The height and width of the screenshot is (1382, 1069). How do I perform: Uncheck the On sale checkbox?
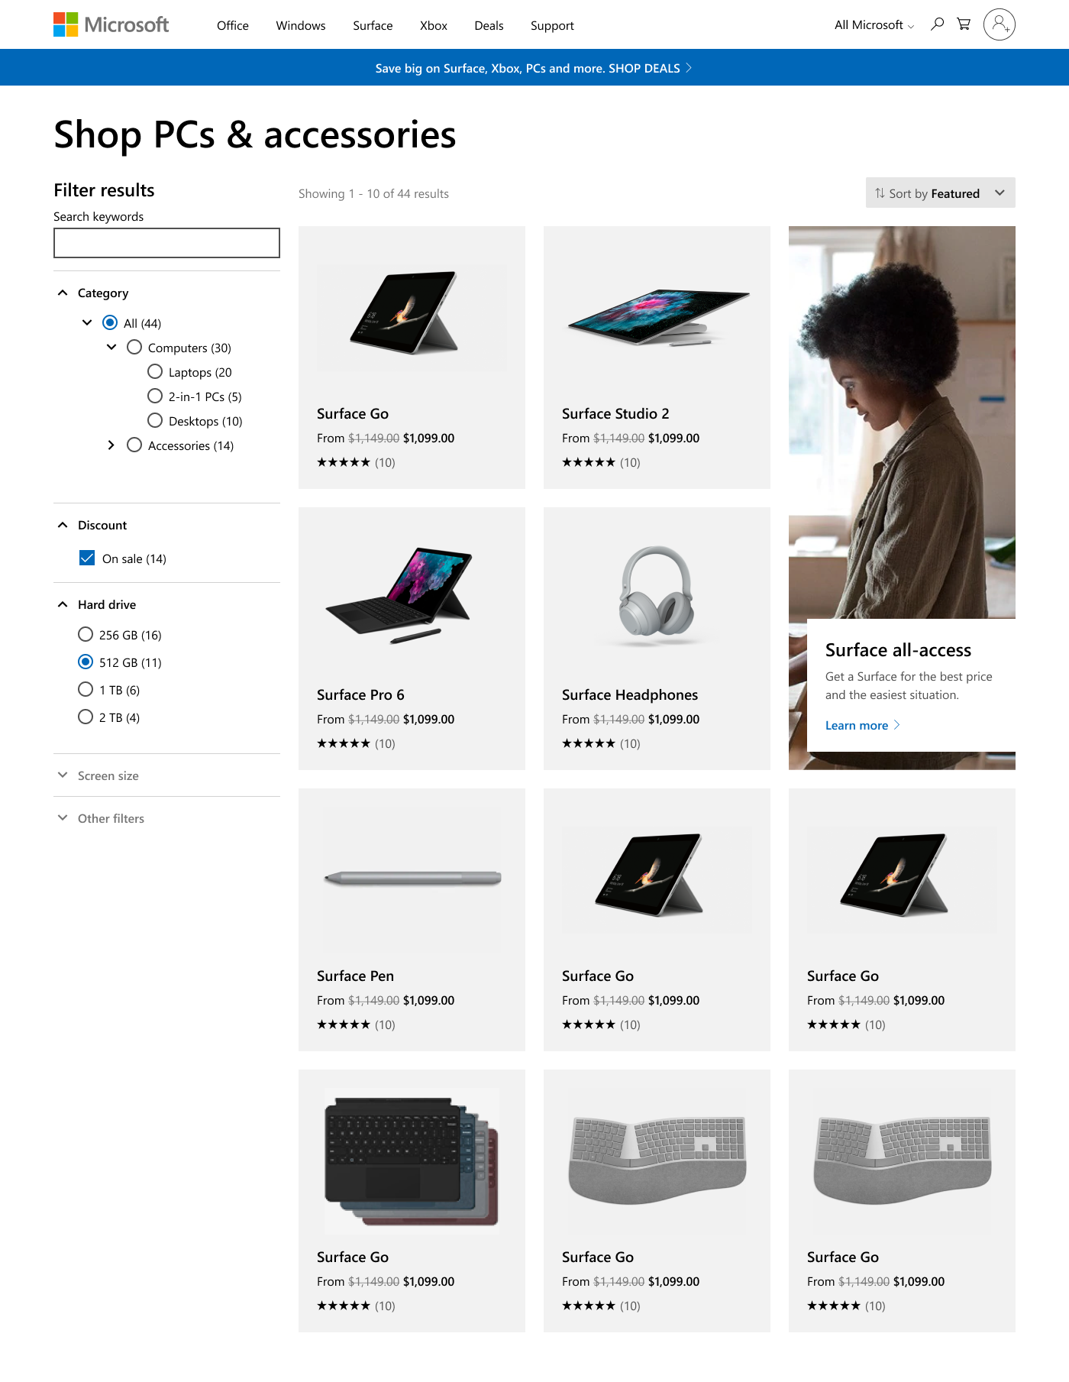[x=87, y=558]
